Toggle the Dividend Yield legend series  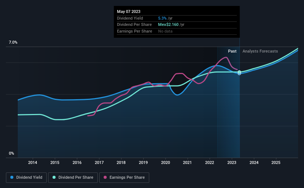[x=26, y=178]
